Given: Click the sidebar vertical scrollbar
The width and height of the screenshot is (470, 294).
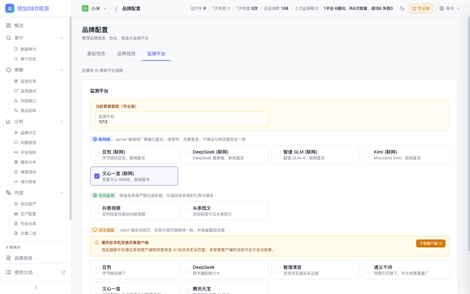Looking at the screenshot, I should (x=70, y=119).
